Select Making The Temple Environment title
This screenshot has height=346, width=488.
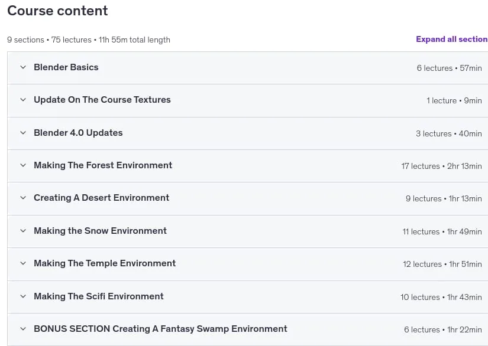coord(105,263)
